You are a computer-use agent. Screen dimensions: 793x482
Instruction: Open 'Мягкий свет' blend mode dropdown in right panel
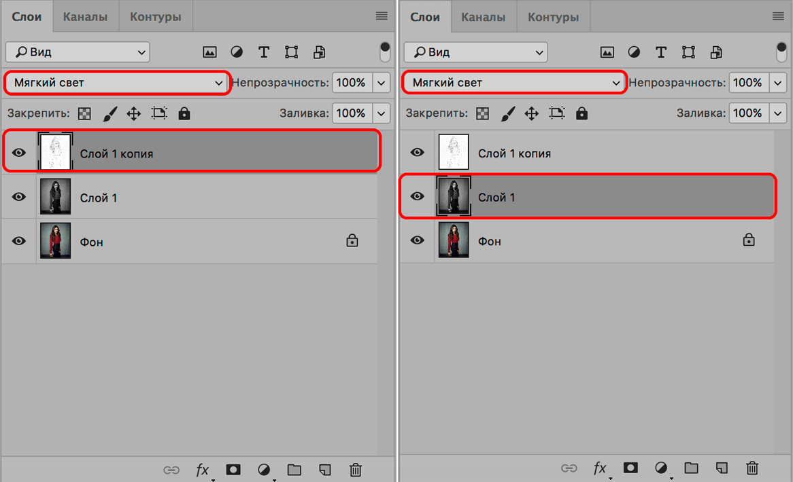[x=513, y=83]
